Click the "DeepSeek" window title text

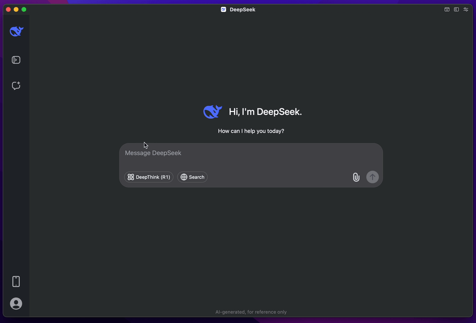242,10
